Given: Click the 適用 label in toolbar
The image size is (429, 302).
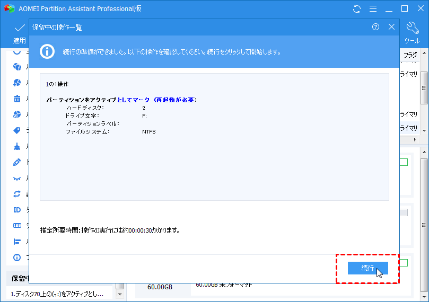Looking at the screenshot, I should click(x=20, y=40).
